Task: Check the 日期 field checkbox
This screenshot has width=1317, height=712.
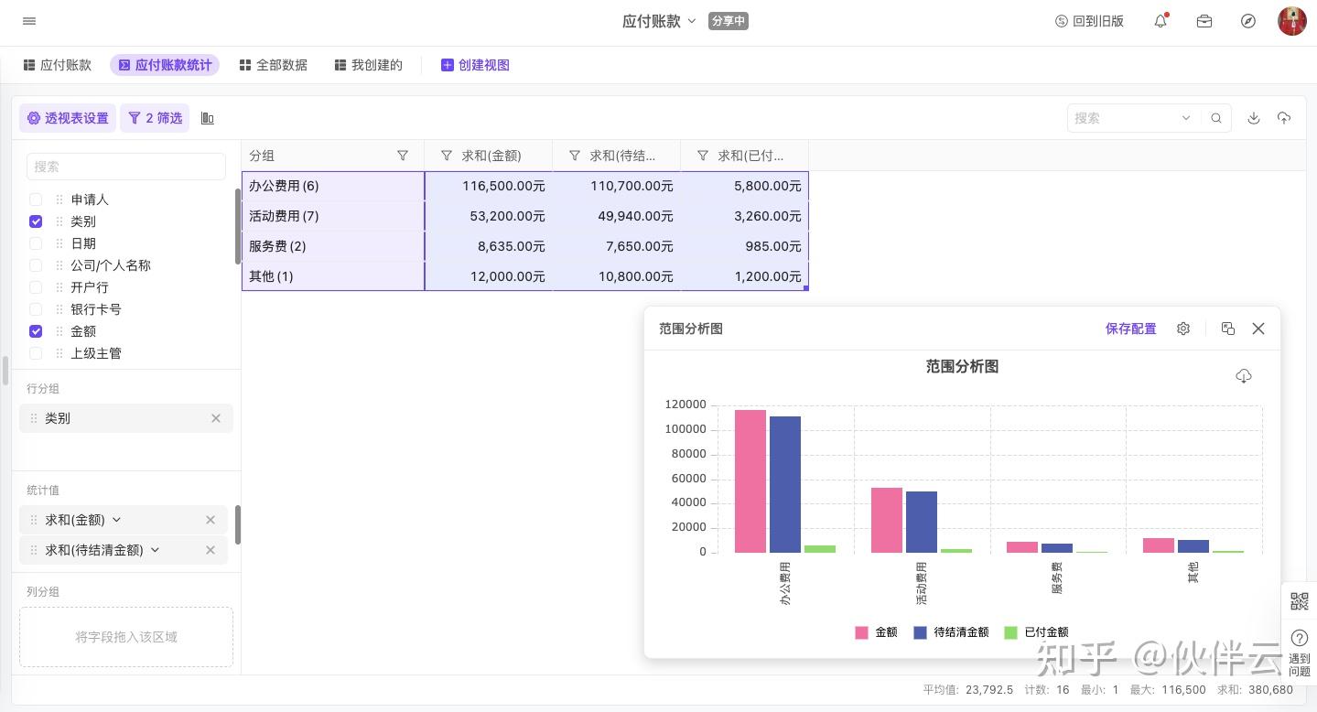Action: coord(36,243)
